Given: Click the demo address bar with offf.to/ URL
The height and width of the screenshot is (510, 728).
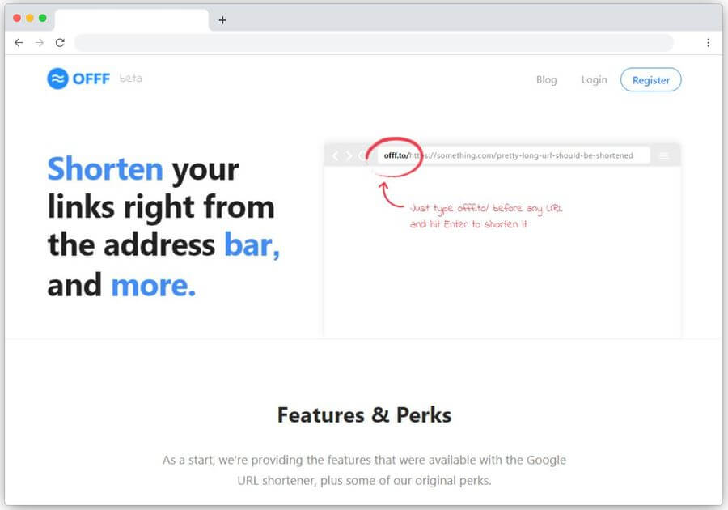Looking at the screenshot, I should 514,155.
